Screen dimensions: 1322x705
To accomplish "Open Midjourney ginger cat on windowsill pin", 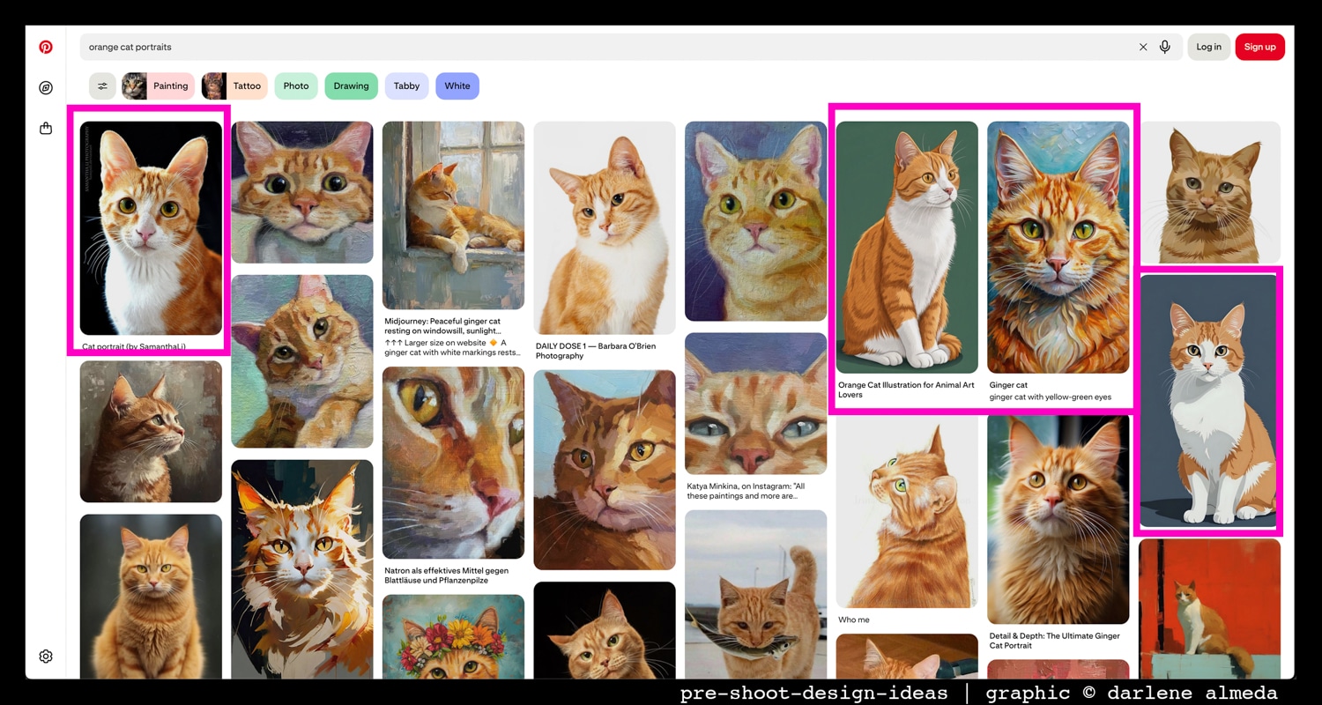I will 453,215.
